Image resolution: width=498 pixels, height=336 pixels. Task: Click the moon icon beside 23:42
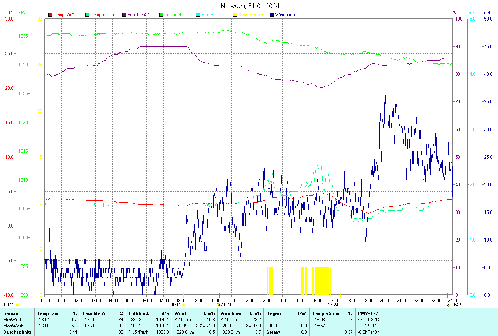pyautogui.click(x=448, y=305)
